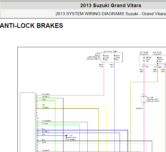Click the "2013 Suzuki Grand Vitara" title
Image resolution: width=166 pixels, height=152 pixels.
pos(111,6)
